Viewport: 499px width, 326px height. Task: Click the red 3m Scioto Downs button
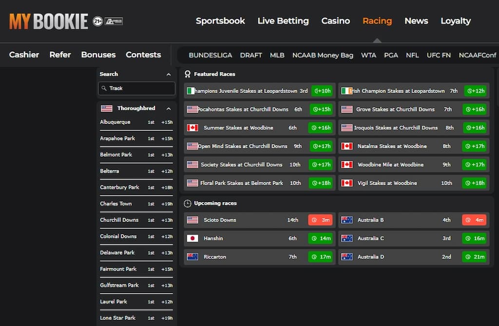point(320,220)
